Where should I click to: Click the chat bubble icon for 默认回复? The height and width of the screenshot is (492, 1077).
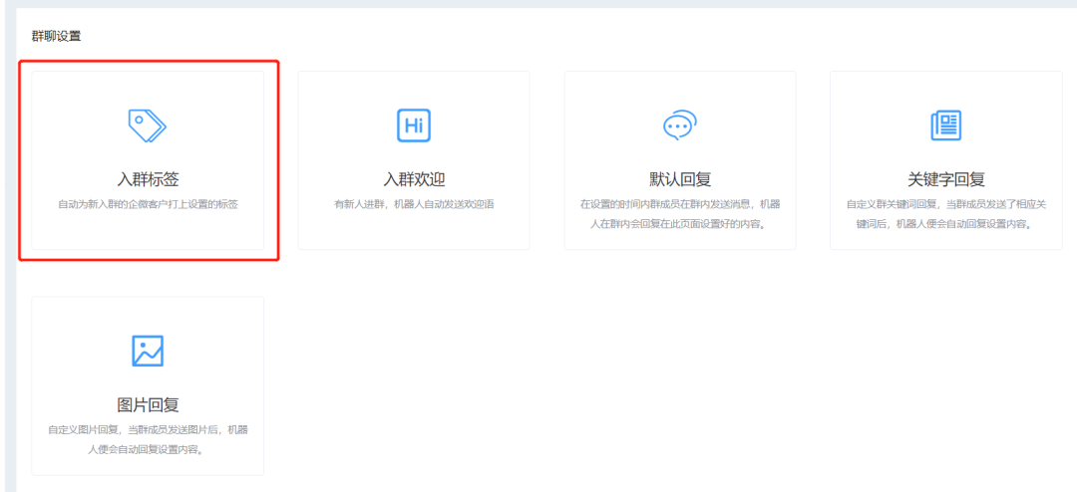680,125
